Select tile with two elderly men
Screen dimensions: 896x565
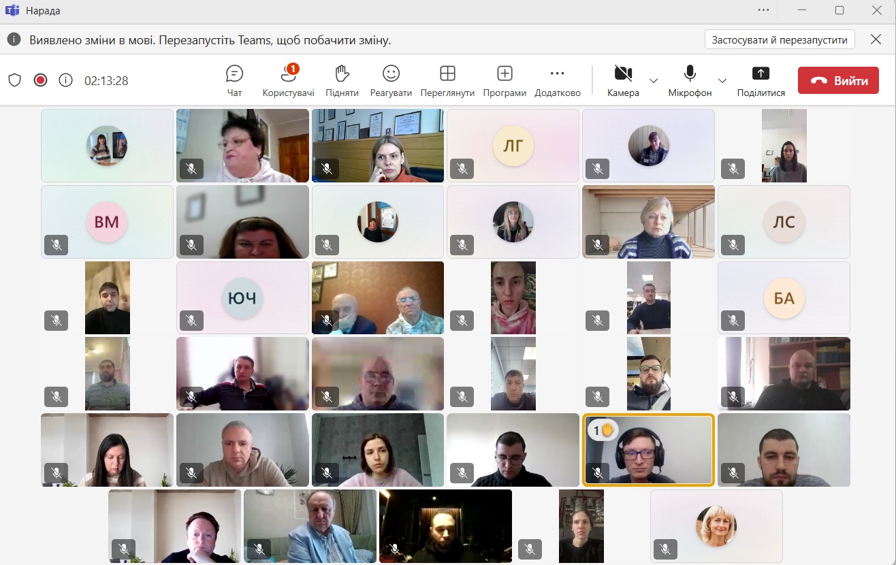(378, 298)
